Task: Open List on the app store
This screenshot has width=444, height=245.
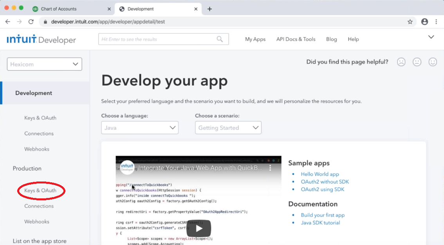Action: tap(40, 241)
